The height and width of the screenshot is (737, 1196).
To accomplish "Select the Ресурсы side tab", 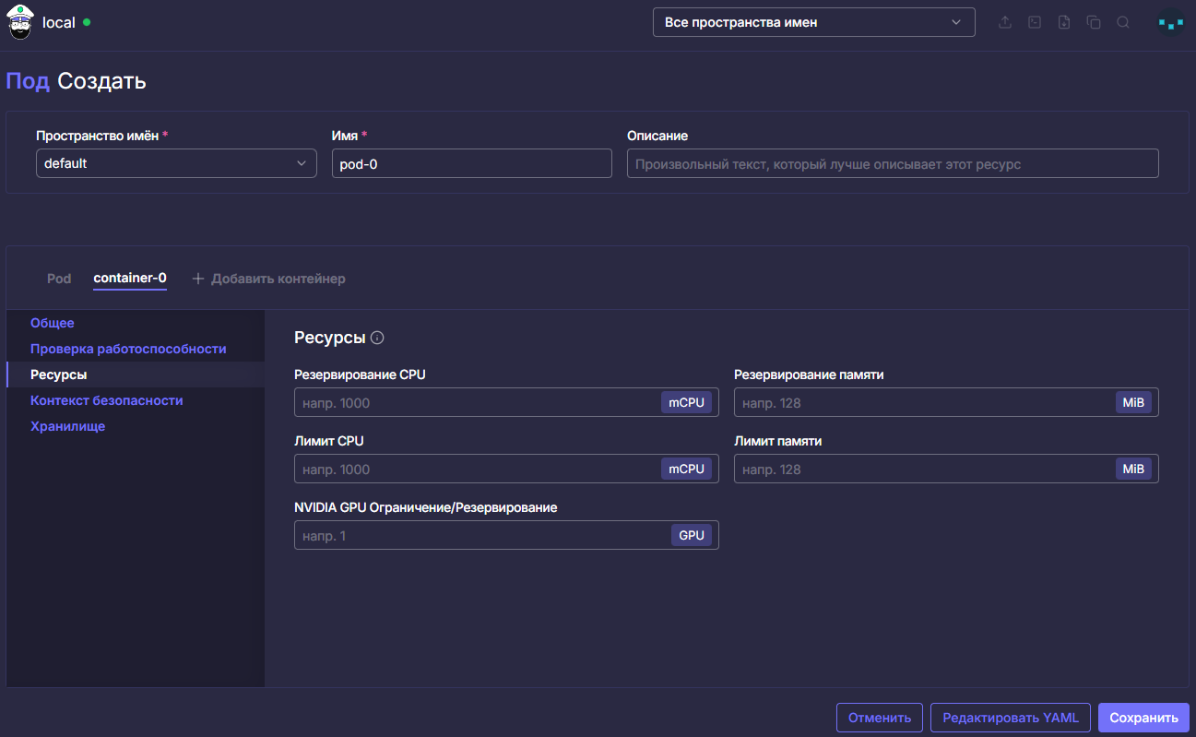I will 136,374.
